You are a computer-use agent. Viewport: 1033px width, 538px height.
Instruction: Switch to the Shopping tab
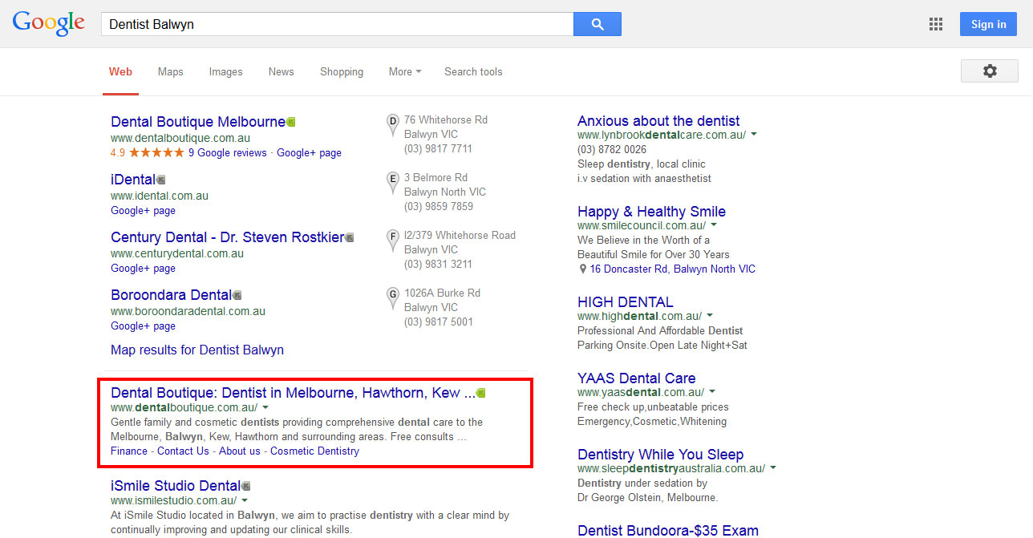coord(342,71)
